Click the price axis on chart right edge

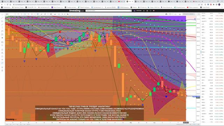(x=198, y=69)
